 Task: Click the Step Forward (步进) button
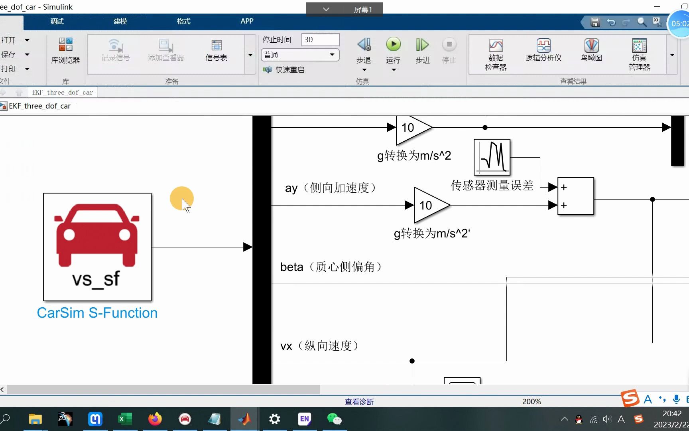click(423, 51)
